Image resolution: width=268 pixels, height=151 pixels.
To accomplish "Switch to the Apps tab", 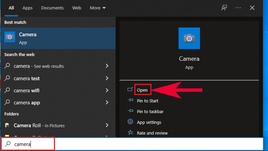I will click(27, 8).
